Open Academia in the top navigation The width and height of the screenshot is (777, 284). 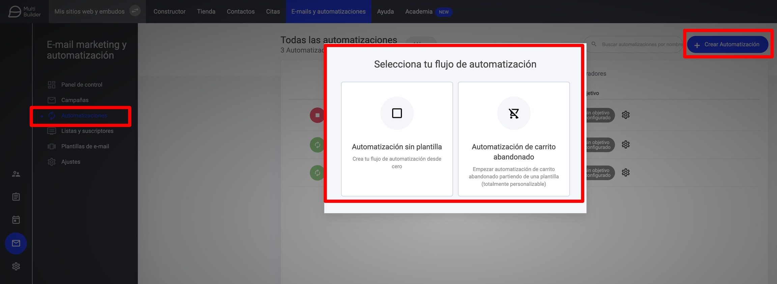click(419, 11)
